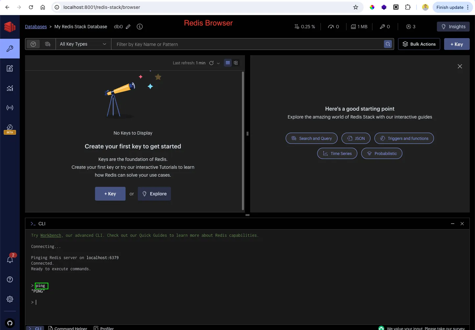
Task: Open the Triggers and Functions BETA icon
Action: pos(10,129)
